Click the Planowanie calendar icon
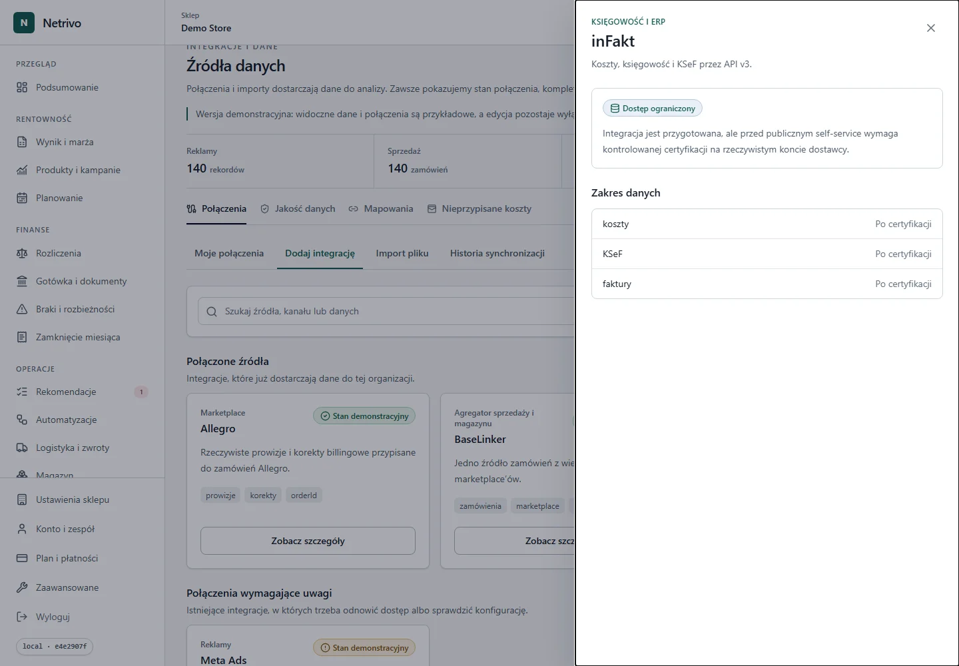959x666 pixels. tap(22, 198)
